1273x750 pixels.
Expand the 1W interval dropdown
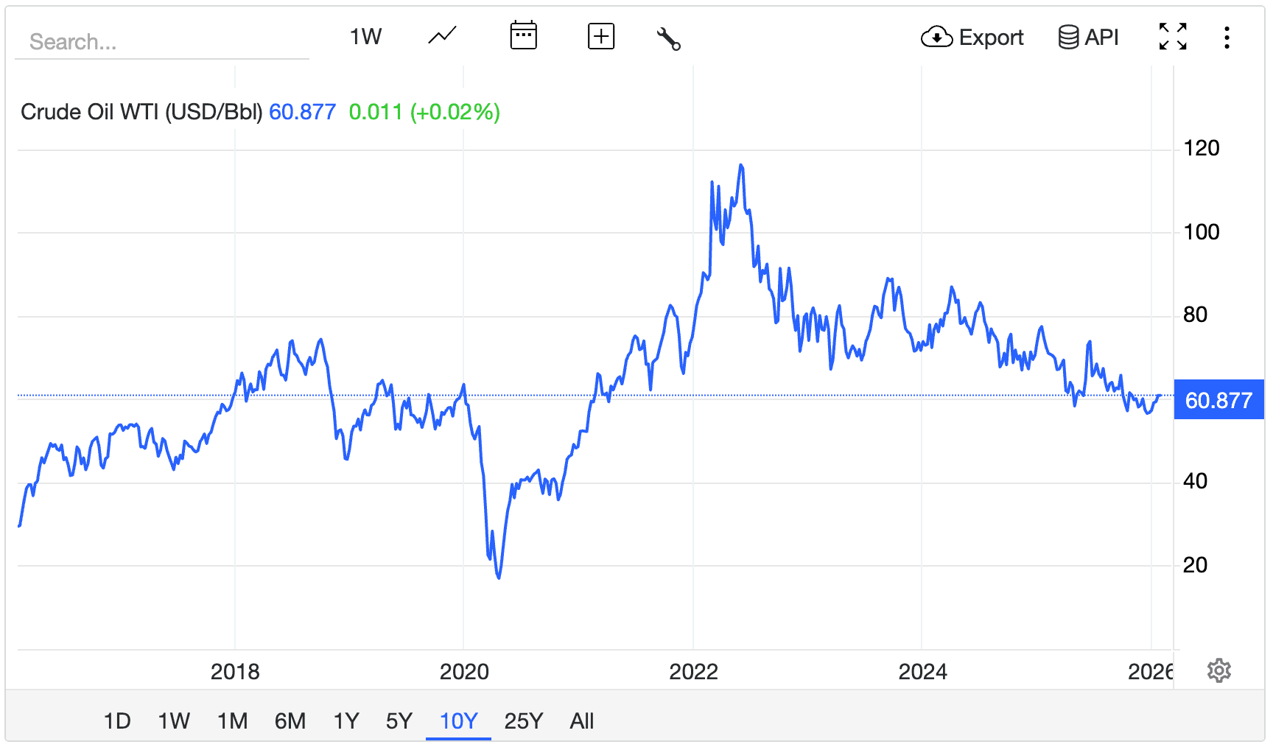(x=365, y=36)
